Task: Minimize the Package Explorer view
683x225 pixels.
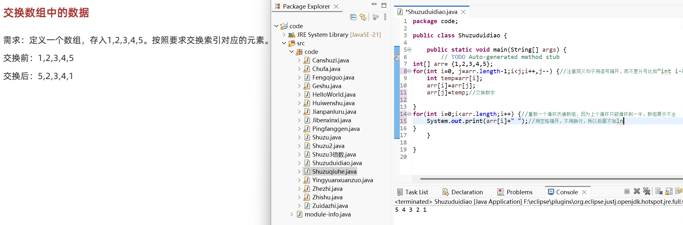Action: pos(374,4)
